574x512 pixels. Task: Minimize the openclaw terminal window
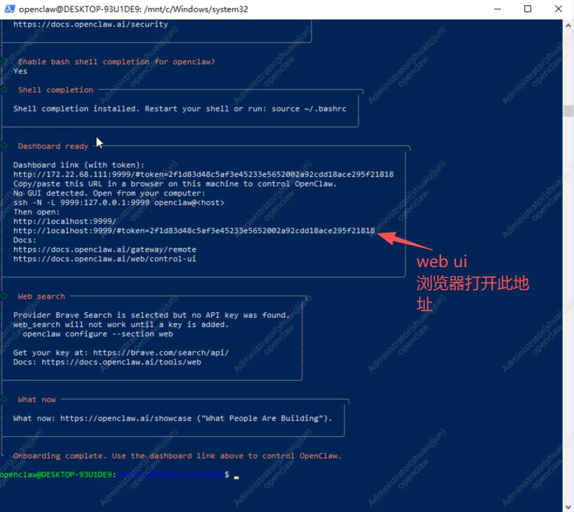497,9
